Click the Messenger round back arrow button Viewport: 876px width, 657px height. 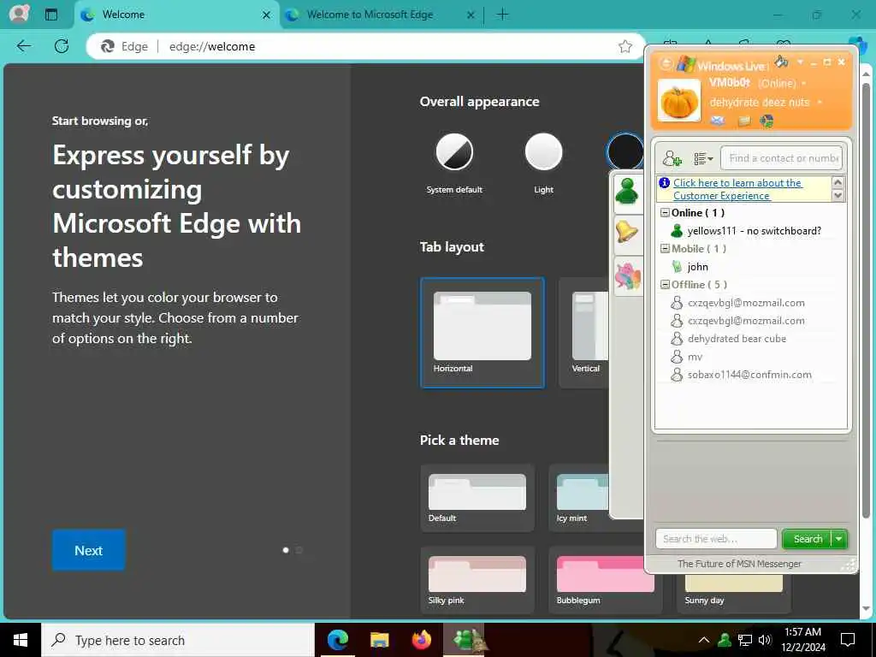666,63
